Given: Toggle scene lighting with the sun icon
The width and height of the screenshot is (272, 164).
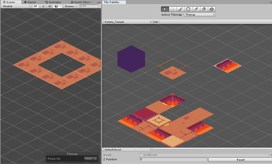Looking at the screenshot, I should point(43,6).
